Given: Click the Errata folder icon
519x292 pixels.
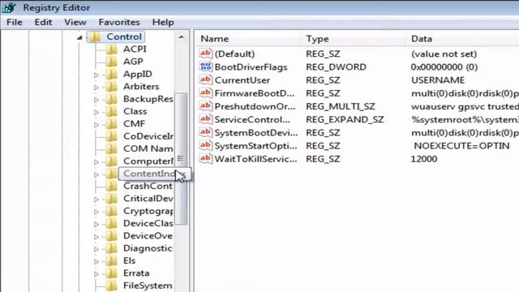Looking at the screenshot, I should tap(112, 273).
